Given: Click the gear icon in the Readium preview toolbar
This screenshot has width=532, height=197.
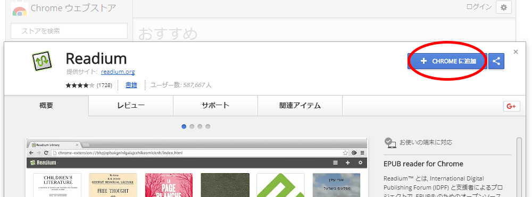Looking at the screenshot, I should tap(360, 163).
